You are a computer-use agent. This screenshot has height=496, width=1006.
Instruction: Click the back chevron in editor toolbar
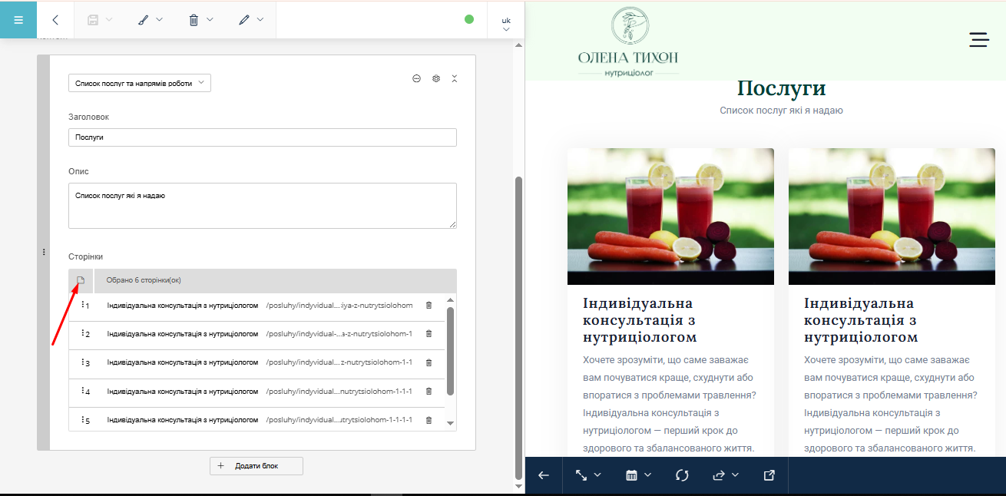(55, 20)
